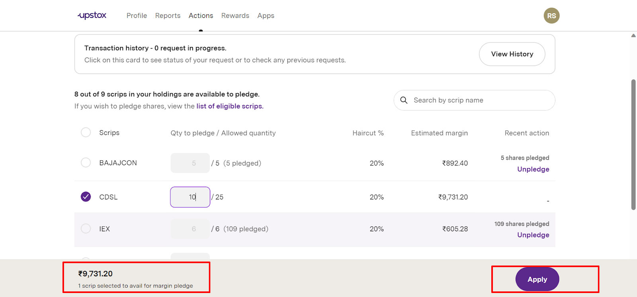
Task: Open the Reports menu
Action: coord(168,16)
